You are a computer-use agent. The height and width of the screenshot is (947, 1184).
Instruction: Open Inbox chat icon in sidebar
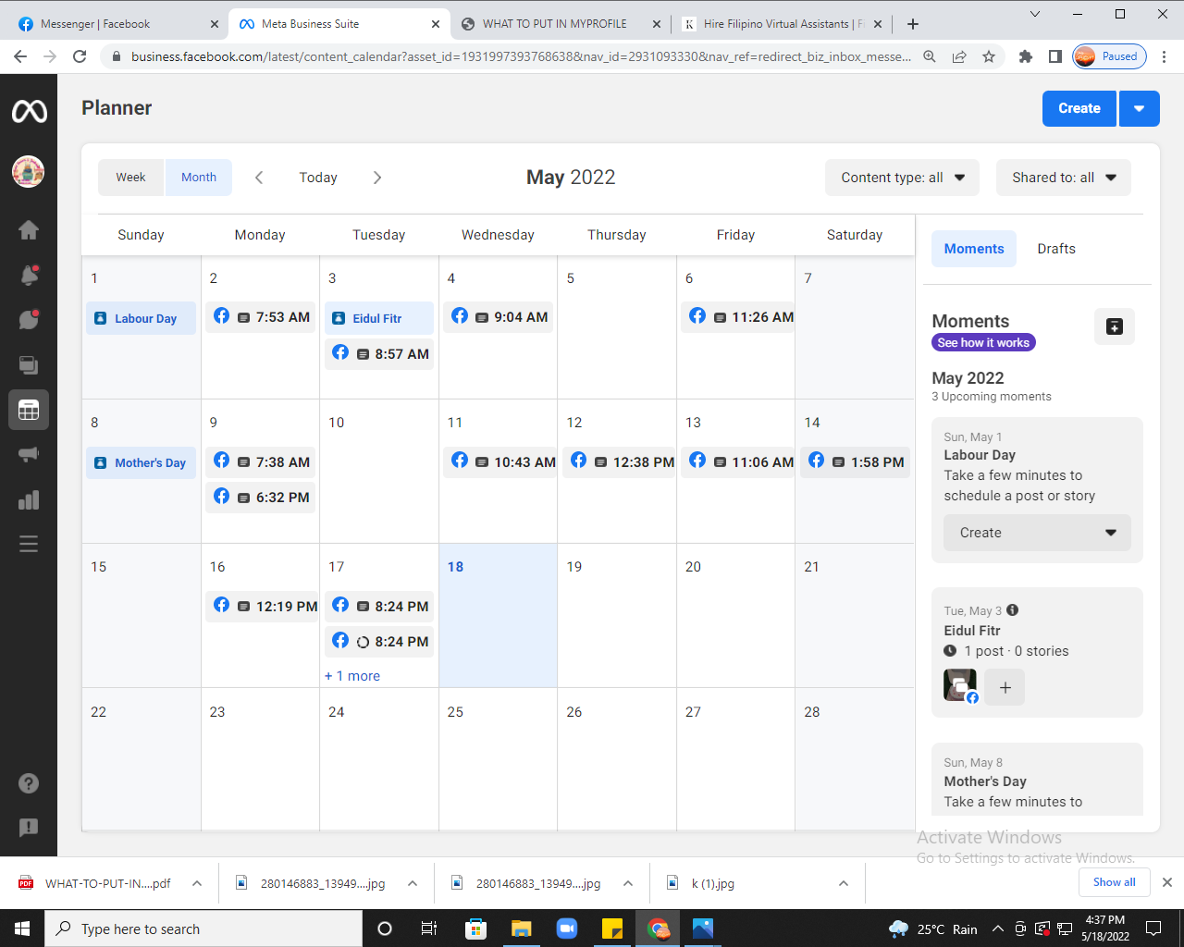click(29, 320)
